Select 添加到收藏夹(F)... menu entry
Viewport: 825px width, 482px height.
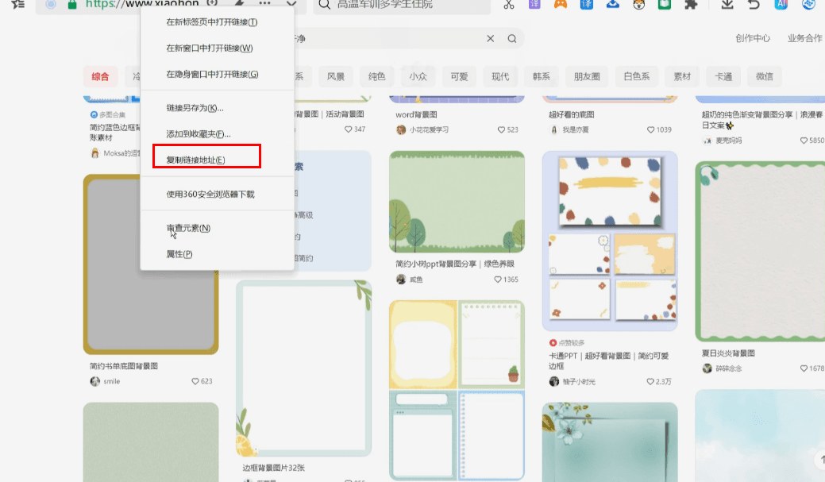pos(199,134)
